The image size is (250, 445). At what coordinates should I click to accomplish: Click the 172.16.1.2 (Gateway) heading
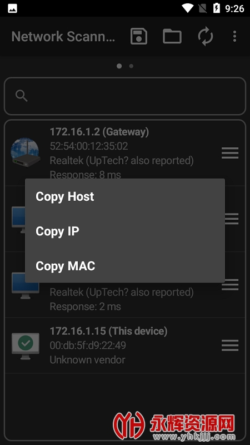click(99, 132)
